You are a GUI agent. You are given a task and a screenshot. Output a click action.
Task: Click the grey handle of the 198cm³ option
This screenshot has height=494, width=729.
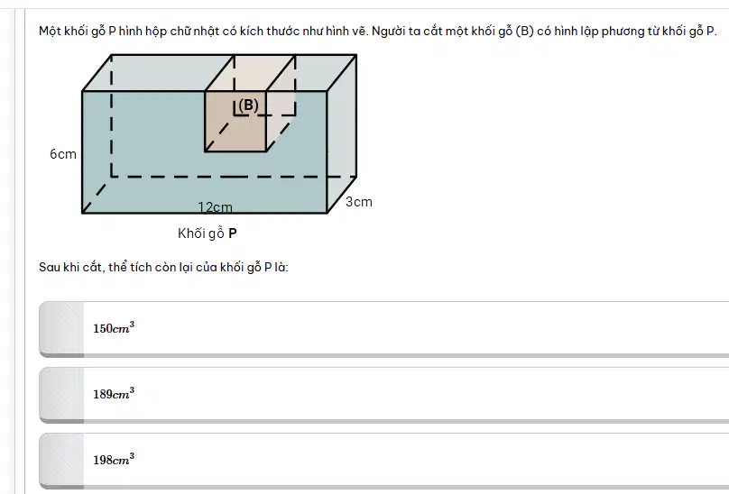(62, 461)
